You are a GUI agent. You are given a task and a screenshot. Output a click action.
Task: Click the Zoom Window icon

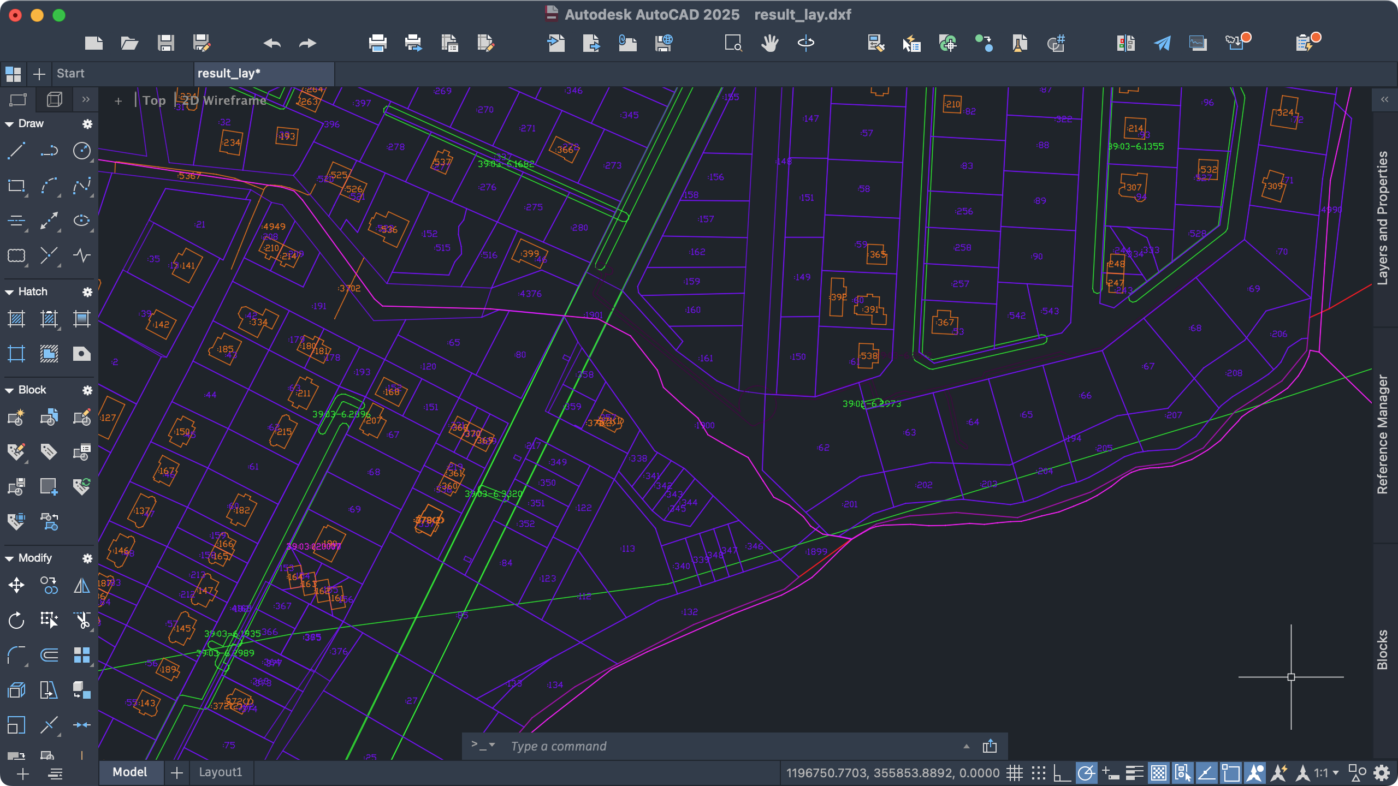[x=733, y=43]
